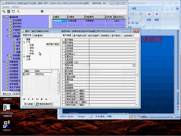The height and width of the screenshot is (136, 181).
Task: Zoom out with minus button in PowerPoint
Action: click(149, 116)
